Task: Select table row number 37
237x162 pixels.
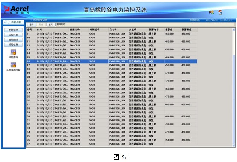Action: (x=112, y=144)
